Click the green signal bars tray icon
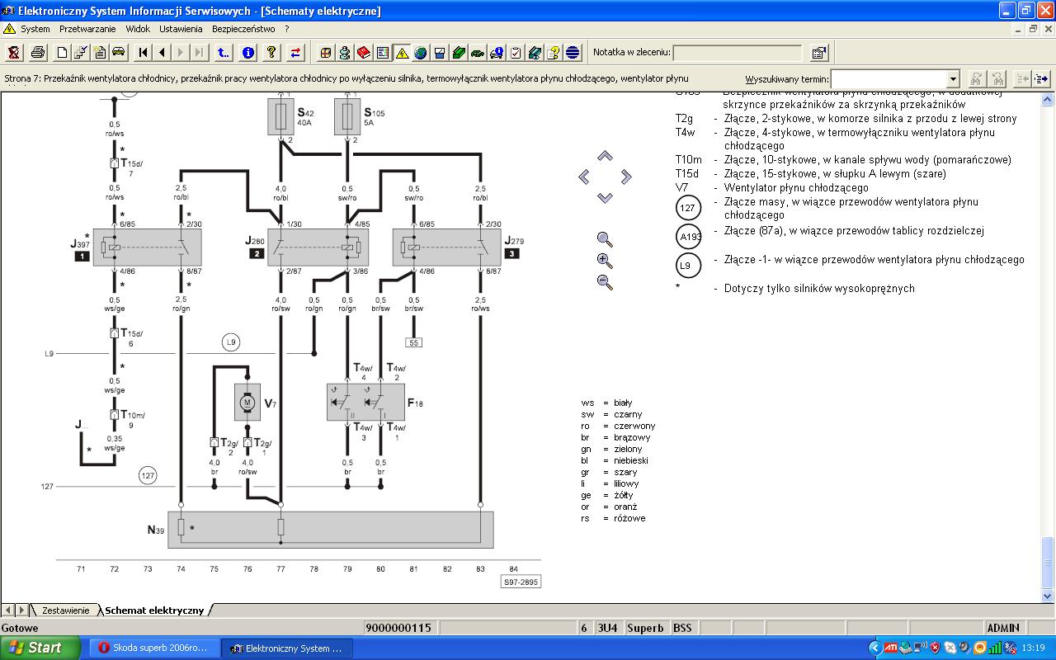Viewport: 1056px width, 660px height. pos(996,648)
